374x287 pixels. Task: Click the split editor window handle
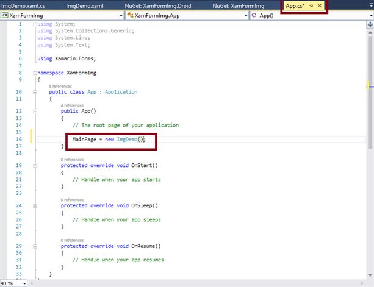click(370, 24)
